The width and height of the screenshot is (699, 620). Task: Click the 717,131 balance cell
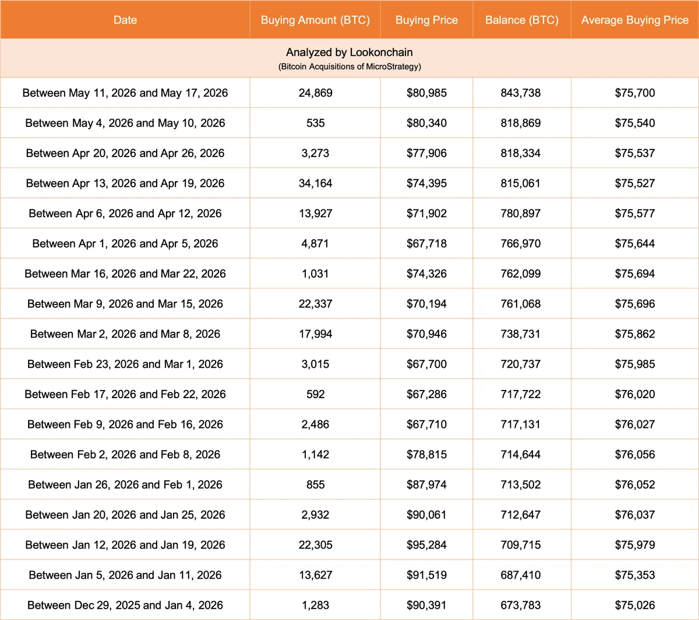click(522, 424)
